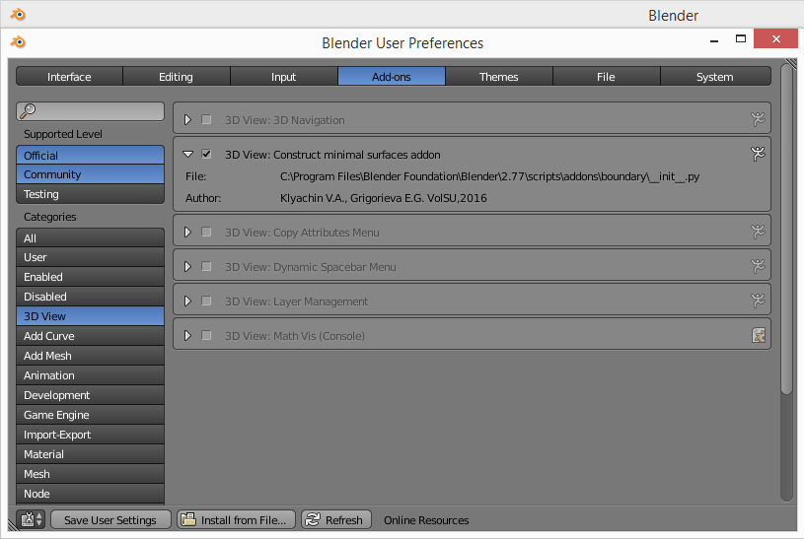Enable Layer Management addon checkbox
Image resolution: width=804 pixels, height=539 pixels.
[x=206, y=301]
